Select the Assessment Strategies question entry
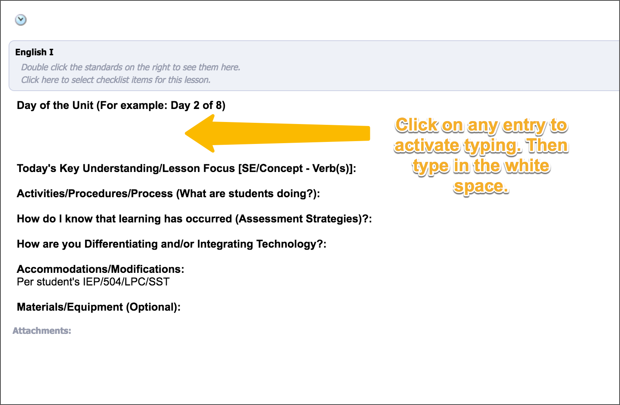Screen dimensions: 620x405 coord(194,219)
